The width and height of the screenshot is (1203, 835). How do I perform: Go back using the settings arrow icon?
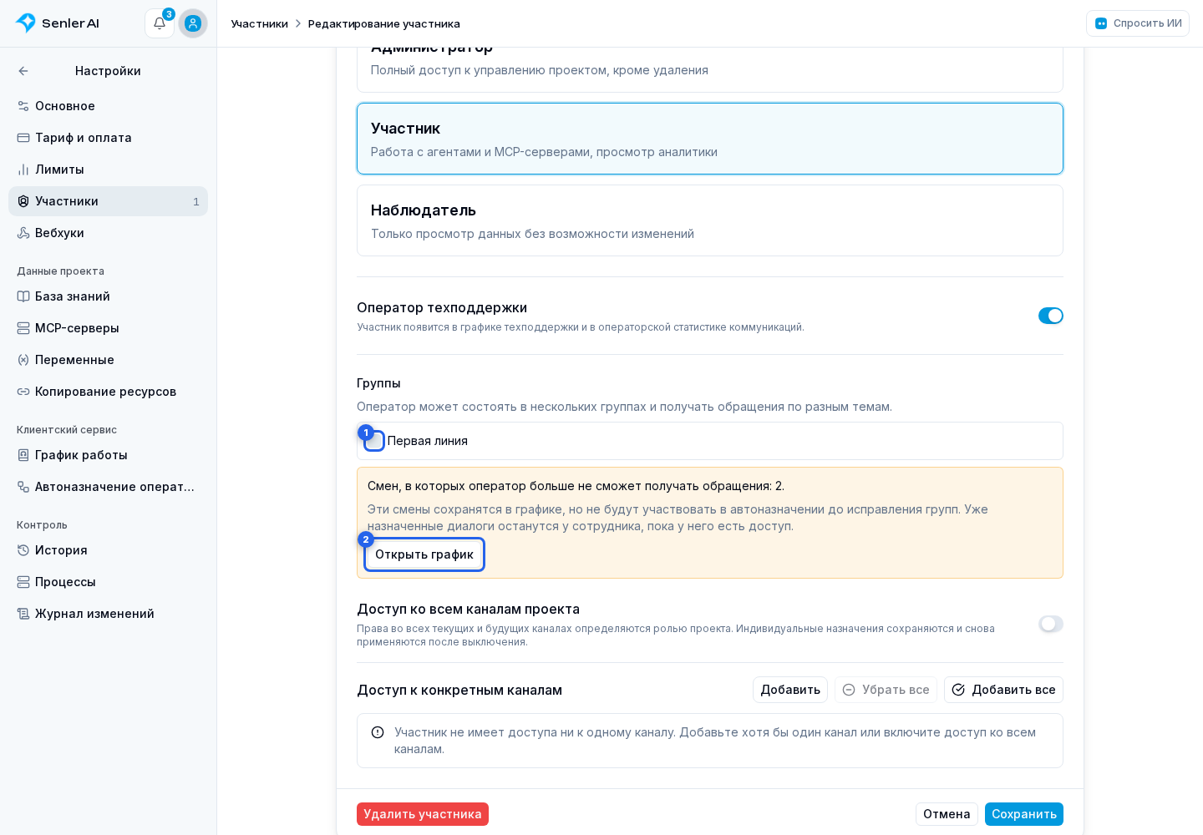(x=23, y=71)
